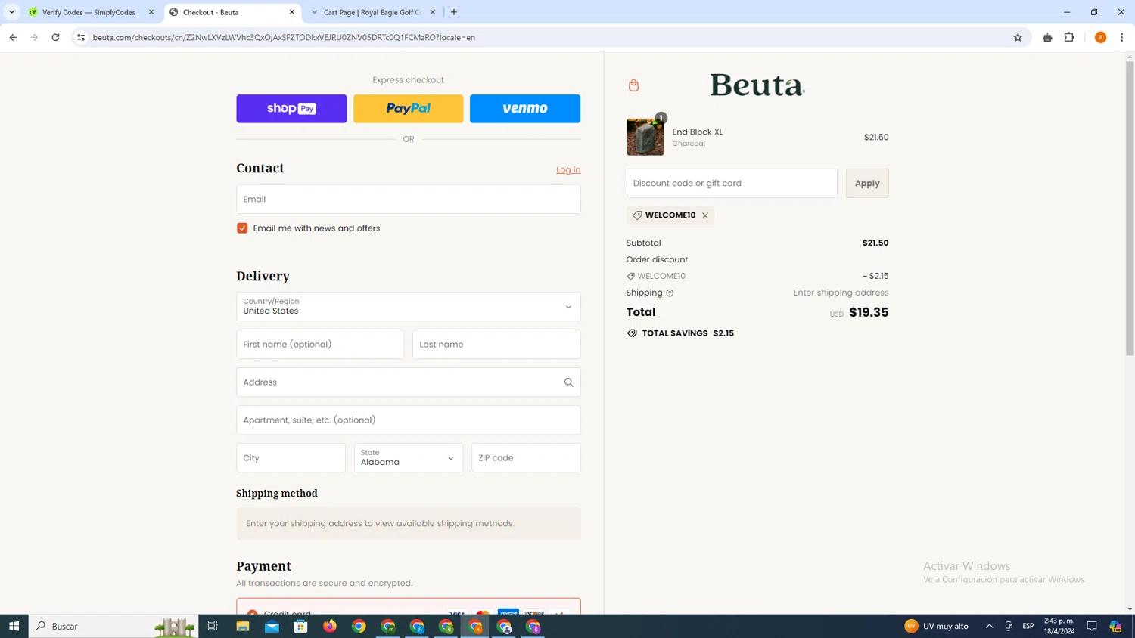Focus the First name (optional) field

click(320, 345)
